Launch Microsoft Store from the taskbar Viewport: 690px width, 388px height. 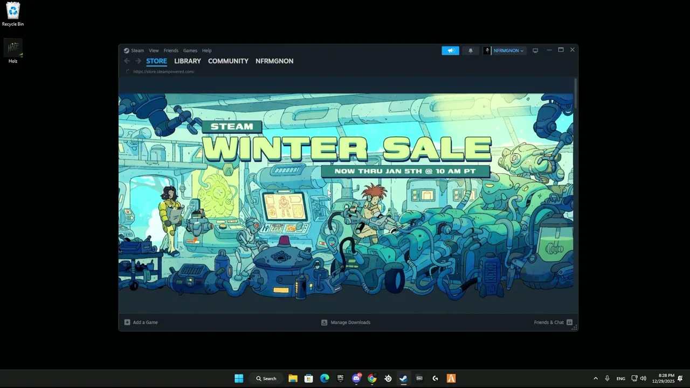coord(308,378)
